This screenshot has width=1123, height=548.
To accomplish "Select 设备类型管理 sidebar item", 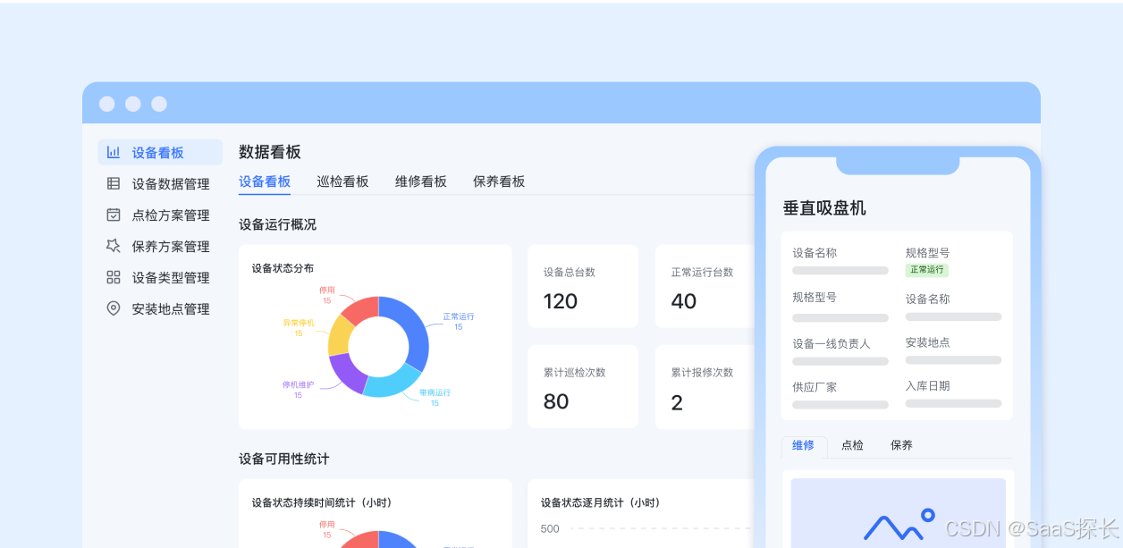I will [160, 277].
